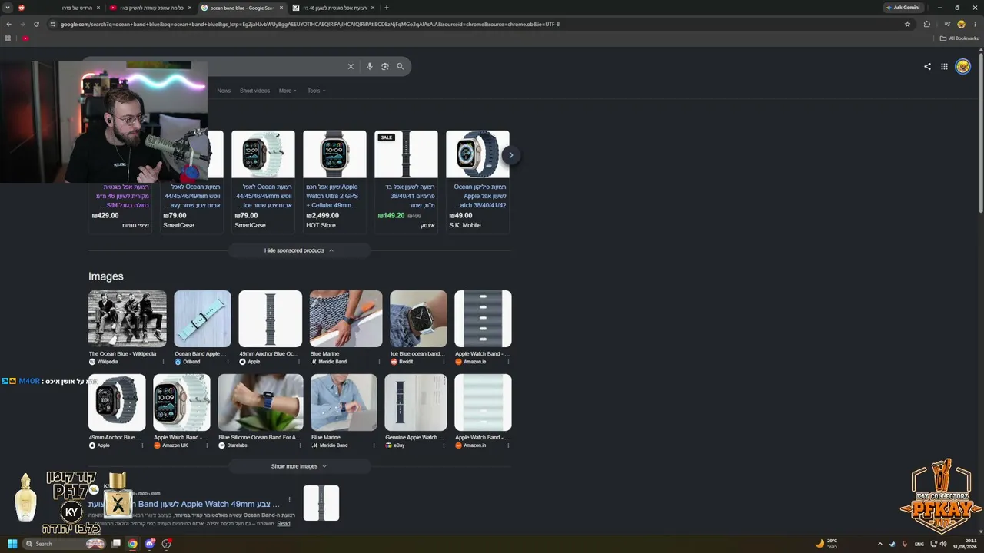Switch to the 'ocean band blue - Google Search' tab
The image size is (984, 553).
point(241,8)
